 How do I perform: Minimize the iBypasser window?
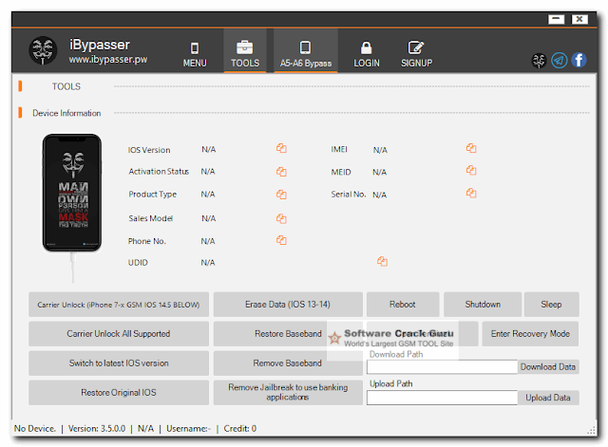click(556, 19)
